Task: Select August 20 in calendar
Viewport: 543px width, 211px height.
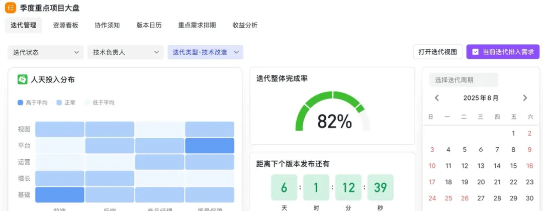Action: point(481,182)
